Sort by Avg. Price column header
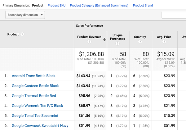 (164, 37)
